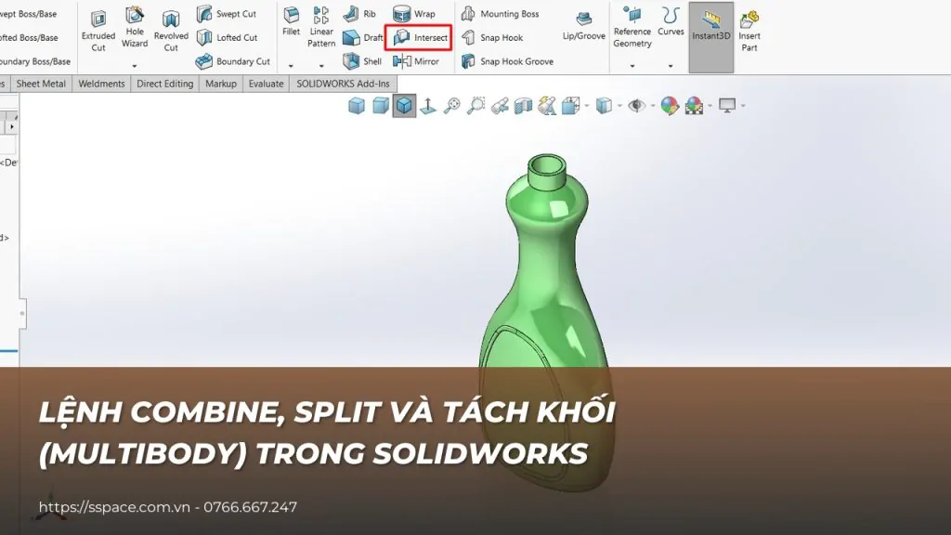Expand the View Orientation dropdown arrow
This screenshot has height=535, width=951.
click(x=587, y=106)
